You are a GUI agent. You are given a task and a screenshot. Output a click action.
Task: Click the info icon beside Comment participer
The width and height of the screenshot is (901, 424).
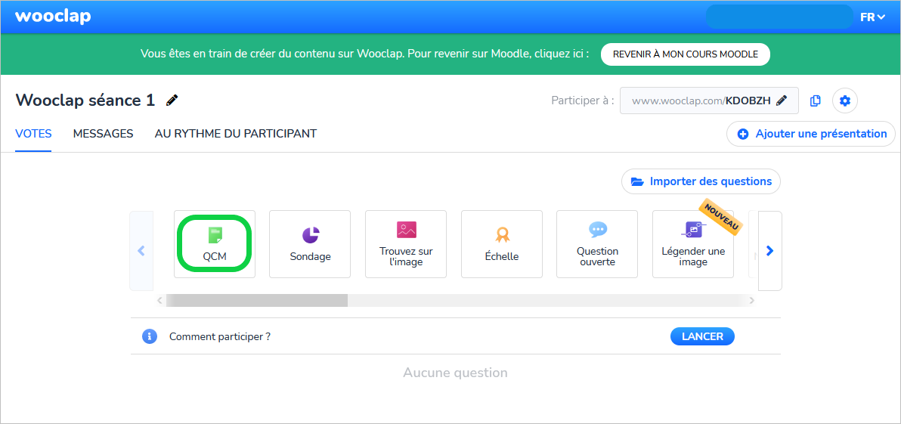(150, 336)
